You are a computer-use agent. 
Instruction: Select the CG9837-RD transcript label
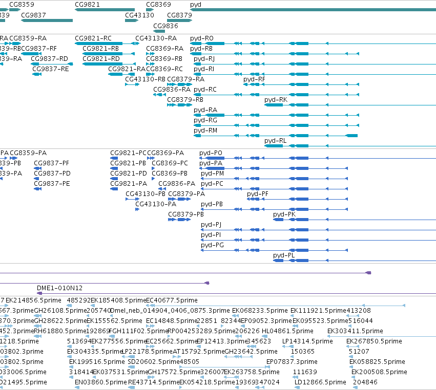50,59
